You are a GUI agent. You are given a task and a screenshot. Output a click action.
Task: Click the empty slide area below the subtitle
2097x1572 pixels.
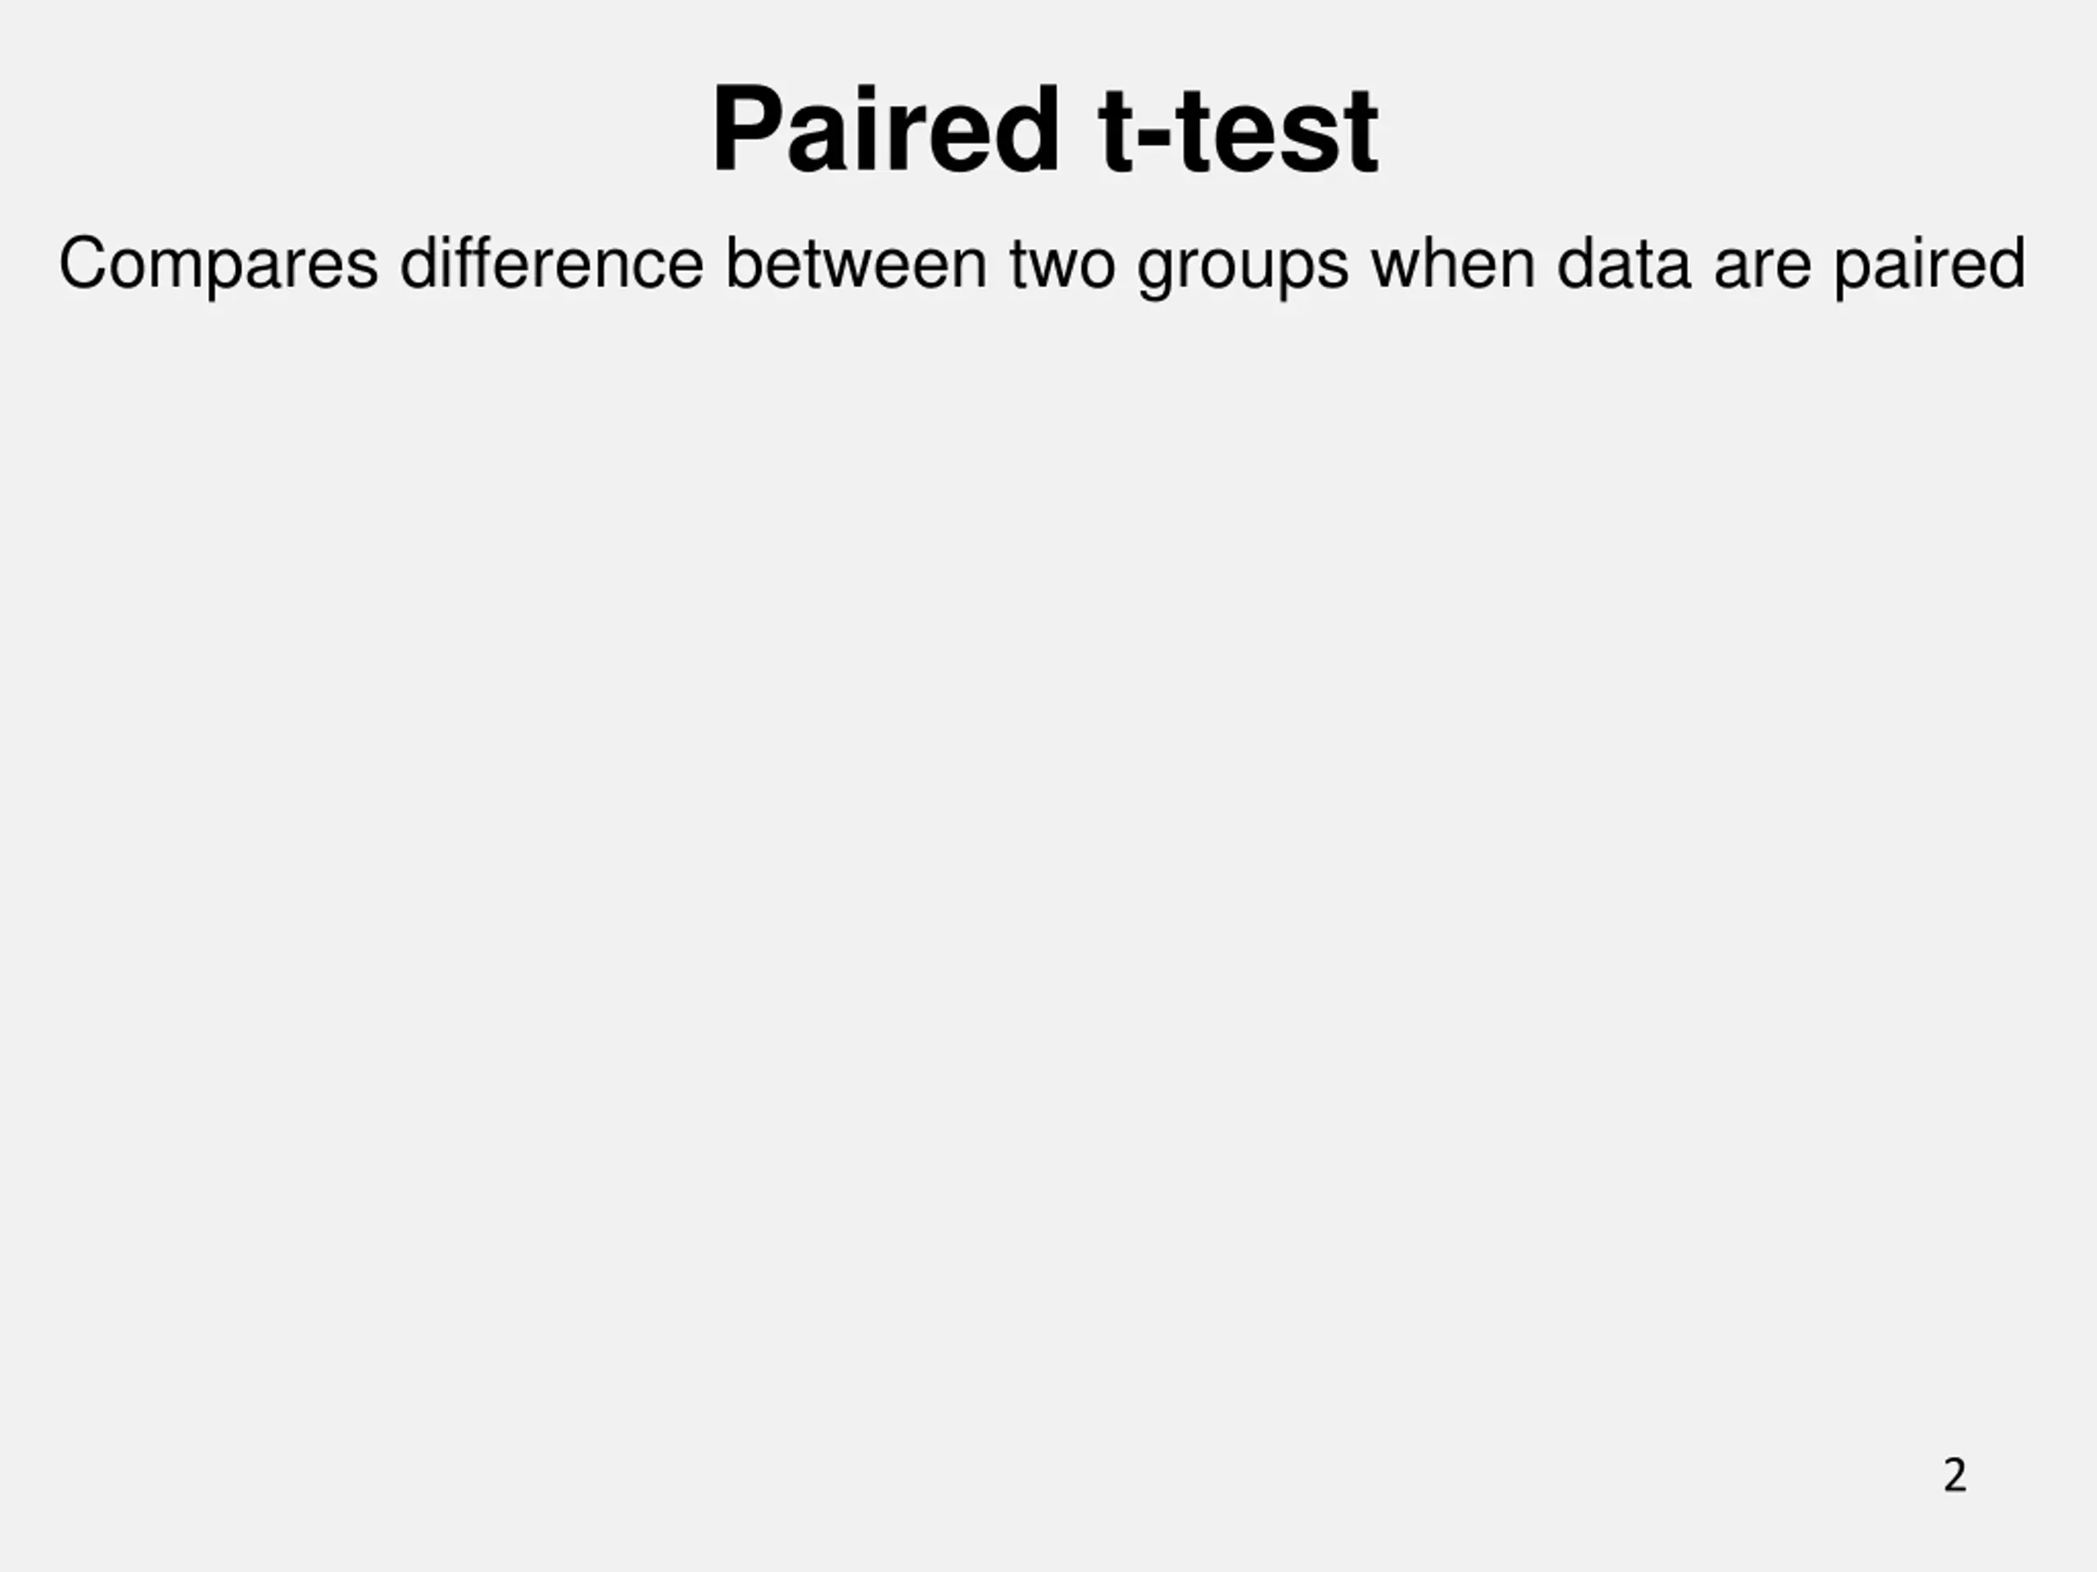click(1048, 853)
